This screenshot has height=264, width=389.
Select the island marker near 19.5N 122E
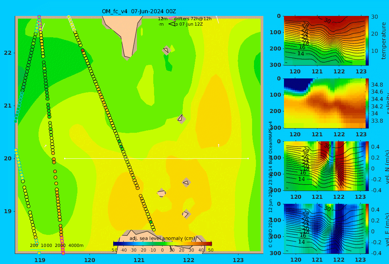click(186, 183)
